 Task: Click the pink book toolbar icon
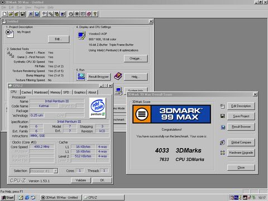pos(89,14)
